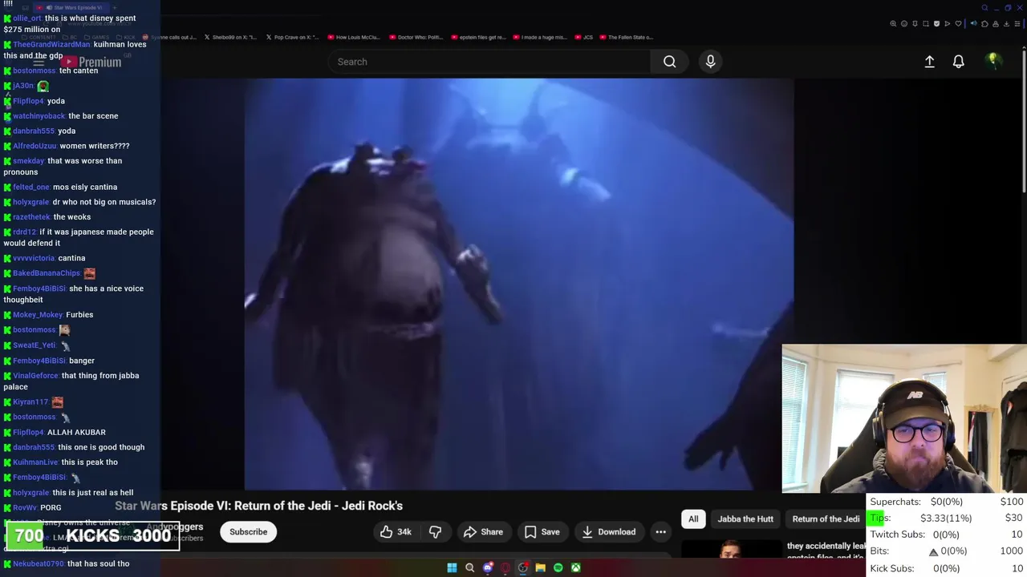Mute tab using browser speaker icon
This screenshot has height=577, width=1027.
pyautogui.click(x=974, y=24)
